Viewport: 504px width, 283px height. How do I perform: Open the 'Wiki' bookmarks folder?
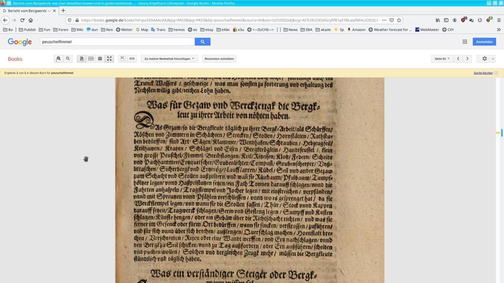click(x=77, y=29)
